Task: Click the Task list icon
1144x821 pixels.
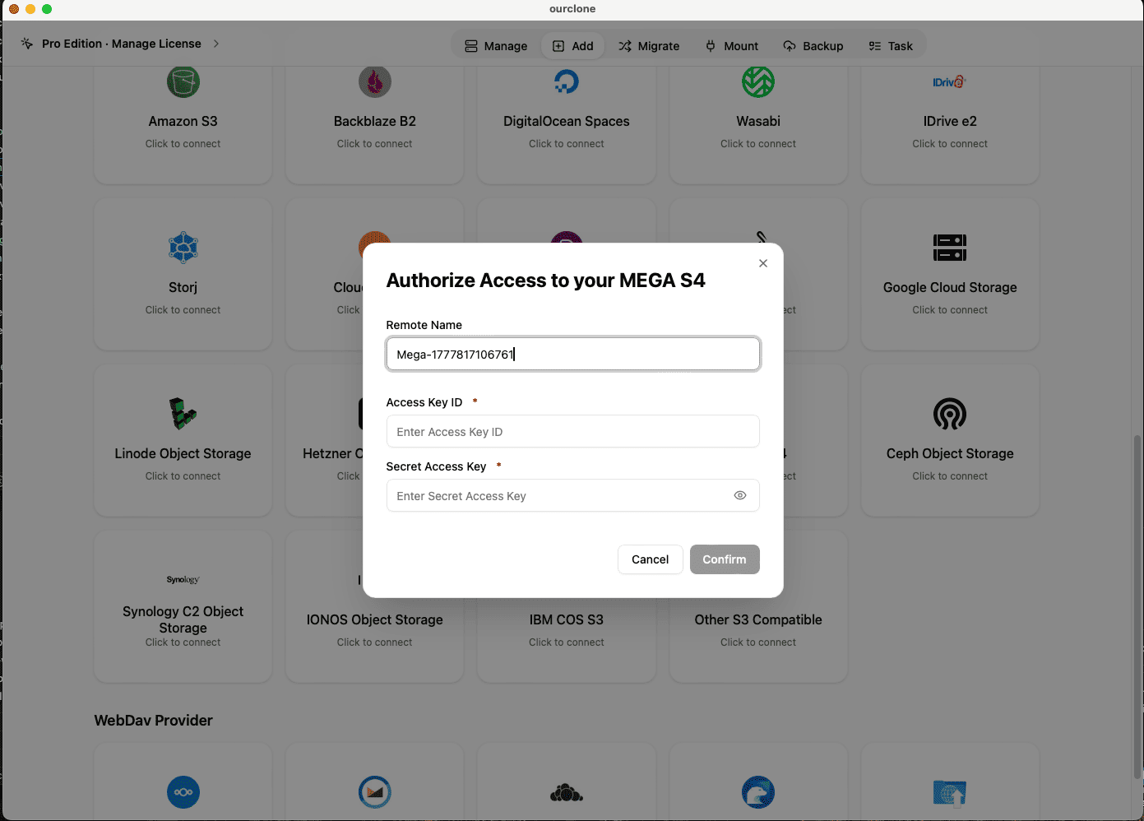Action: (x=875, y=46)
